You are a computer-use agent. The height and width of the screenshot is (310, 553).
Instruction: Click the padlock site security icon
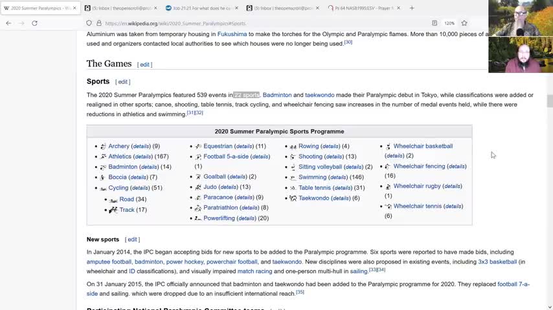pyautogui.click(x=99, y=23)
